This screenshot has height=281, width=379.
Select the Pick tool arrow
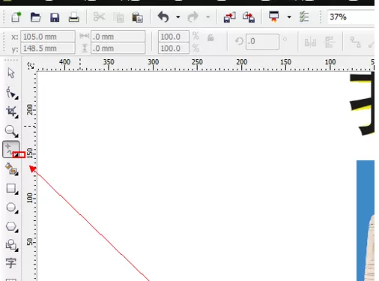(11, 73)
